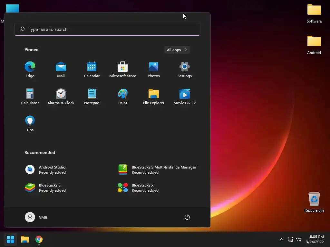This screenshot has height=247, width=330.
Task: Click the Windows Start button on taskbar
Action: click(x=10, y=239)
